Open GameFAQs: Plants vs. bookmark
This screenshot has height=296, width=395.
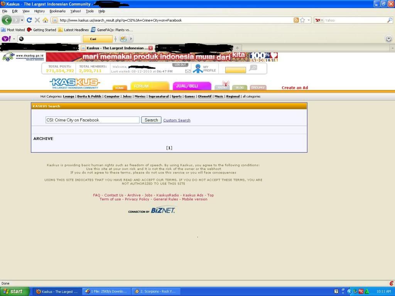[x=112, y=30]
